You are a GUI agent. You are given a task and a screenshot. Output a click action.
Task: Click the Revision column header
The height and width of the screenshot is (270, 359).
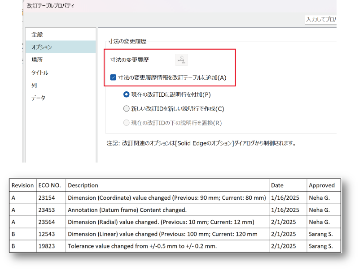point(22,185)
